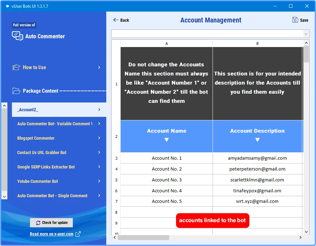Open Auto Commenter Bot - Single Comment
This screenshot has height=246, width=316.
[x=59, y=195]
